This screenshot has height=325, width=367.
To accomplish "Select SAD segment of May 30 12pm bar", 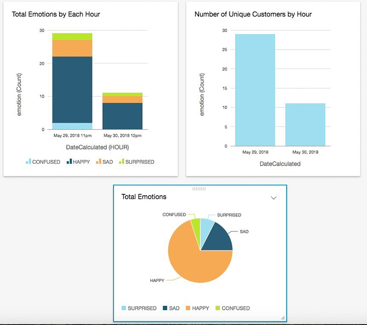I will [122, 100].
